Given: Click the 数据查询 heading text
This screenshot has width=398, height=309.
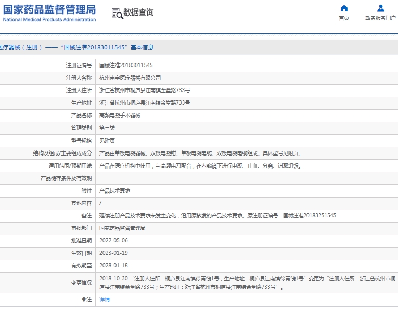Looking at the screenshot, I should pos(138,12).
